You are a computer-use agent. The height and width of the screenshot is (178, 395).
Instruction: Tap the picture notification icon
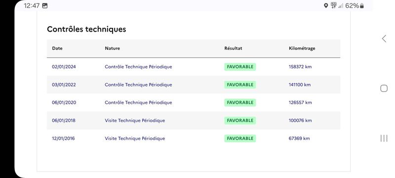(x=45, y=6)
